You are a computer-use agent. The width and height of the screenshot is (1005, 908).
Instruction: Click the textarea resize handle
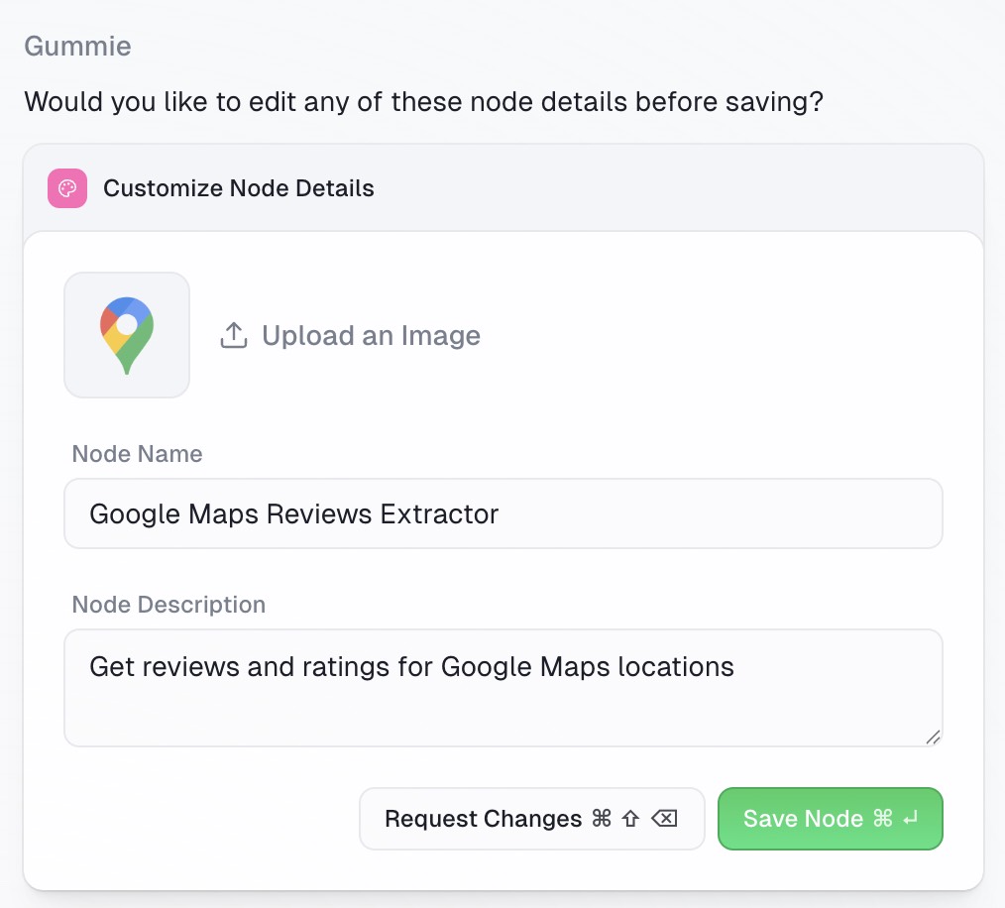coord(932,738)
